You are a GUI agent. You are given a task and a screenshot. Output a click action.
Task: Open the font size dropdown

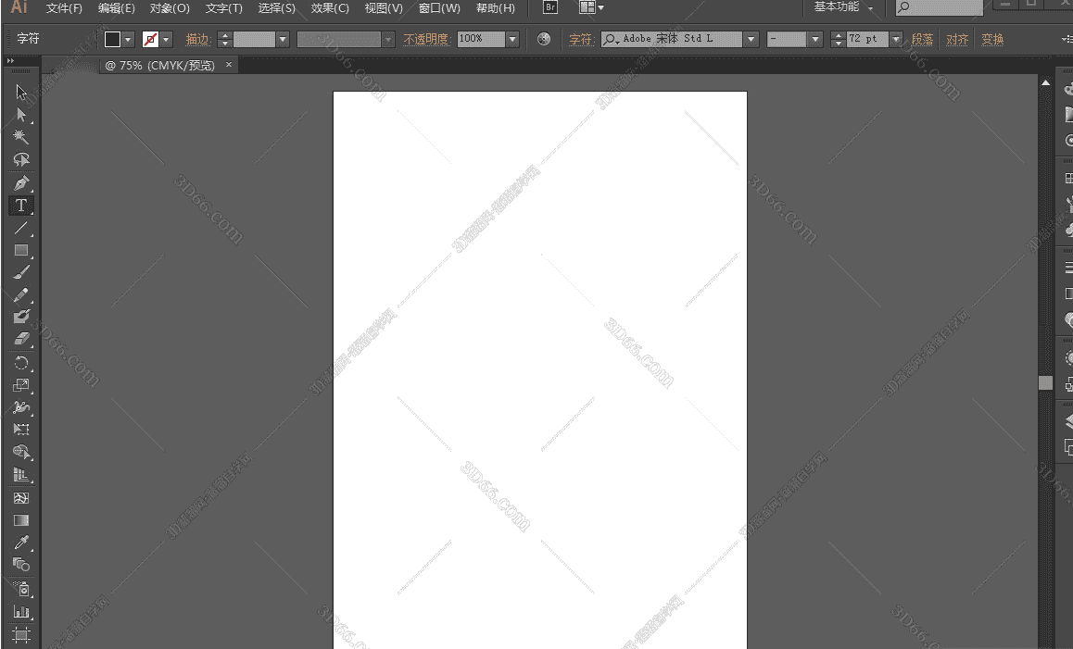pyautogui.click(x=894, y=39)
